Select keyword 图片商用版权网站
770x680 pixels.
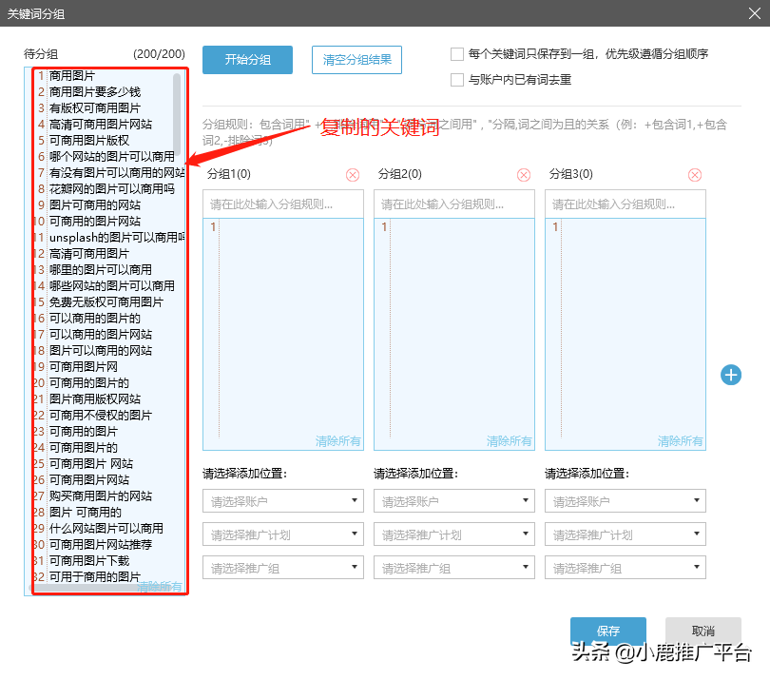click(x=95, y=398)
